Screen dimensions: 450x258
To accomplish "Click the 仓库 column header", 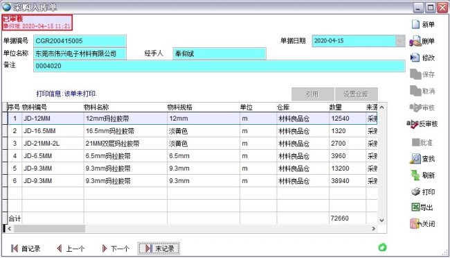I will [x=303, y=108].
